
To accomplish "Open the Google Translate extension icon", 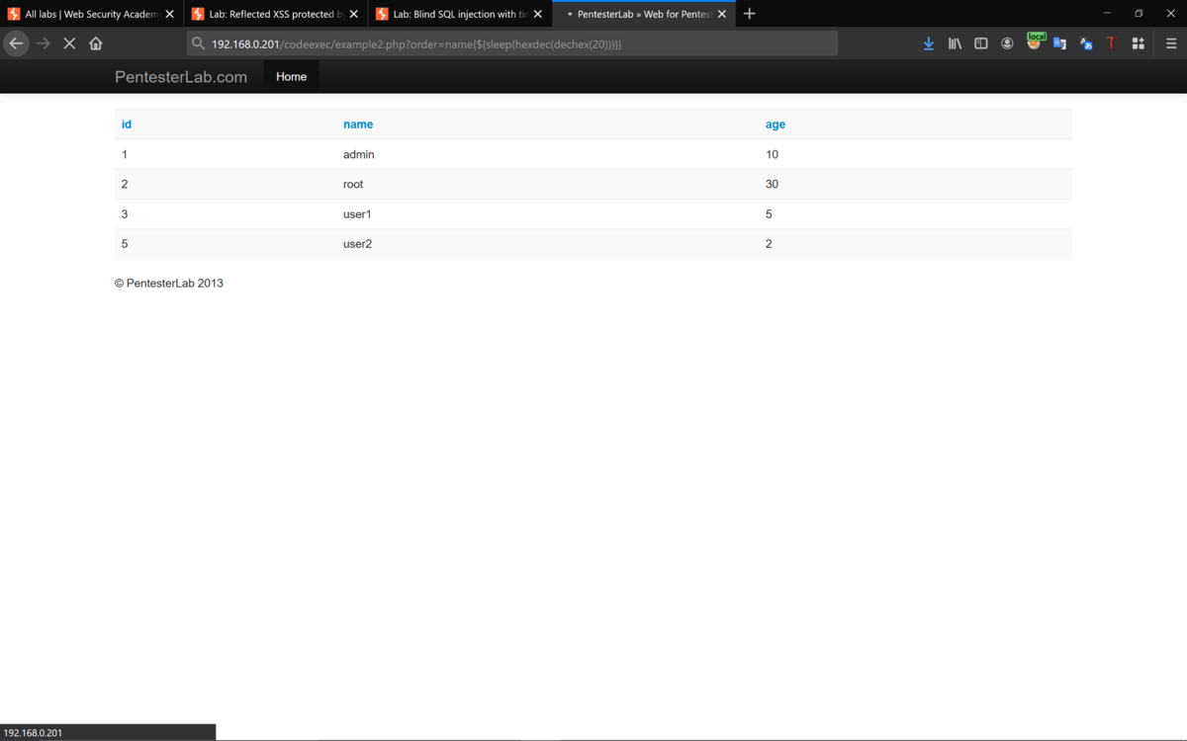I will (x=1059, y=43).
